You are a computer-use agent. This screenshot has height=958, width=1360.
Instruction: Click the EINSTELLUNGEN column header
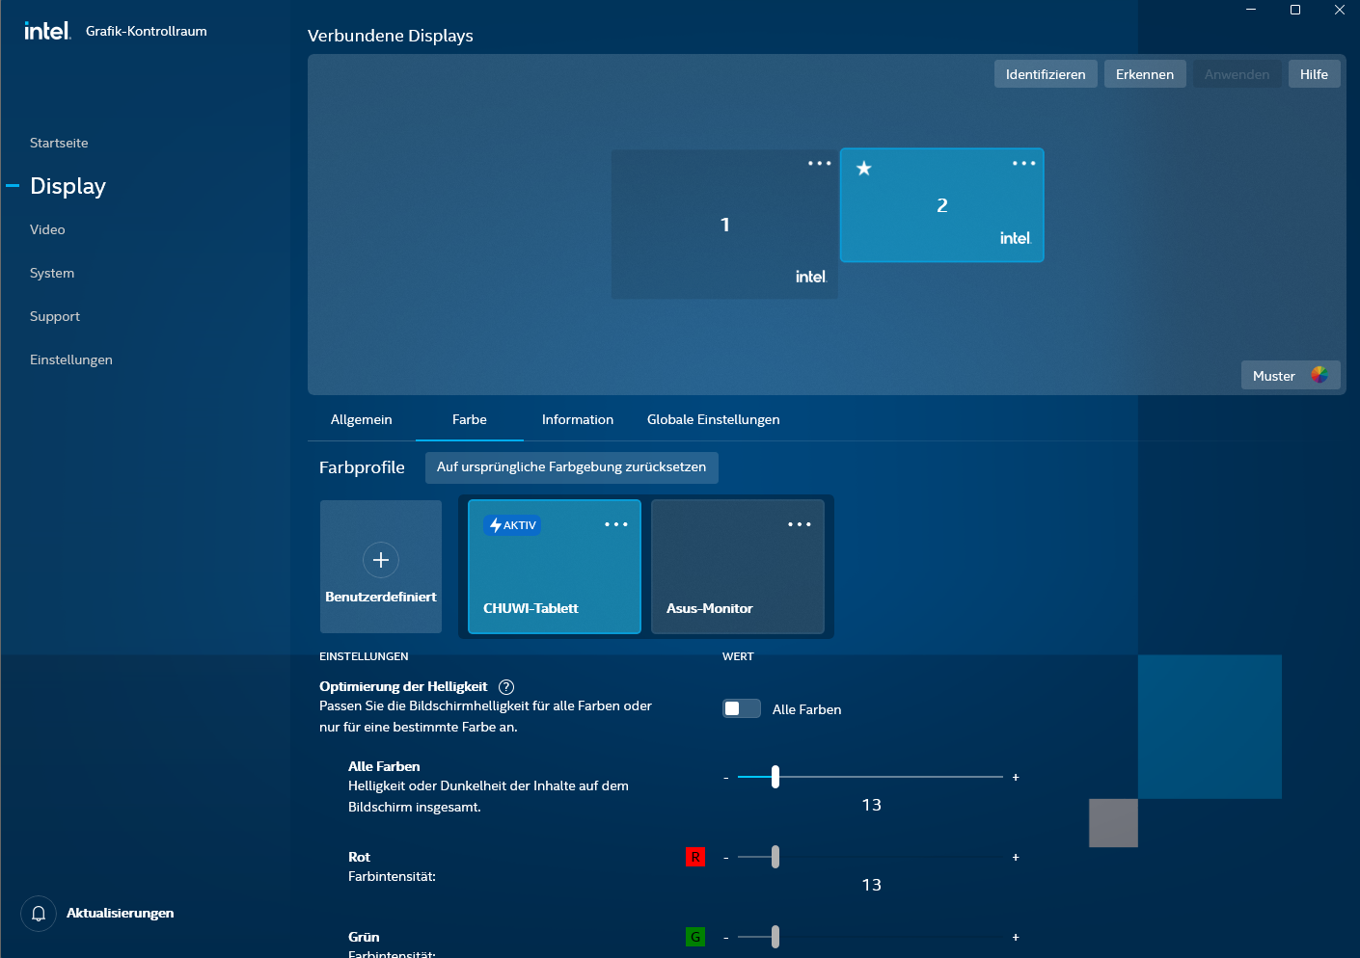(x=364, y=656)
